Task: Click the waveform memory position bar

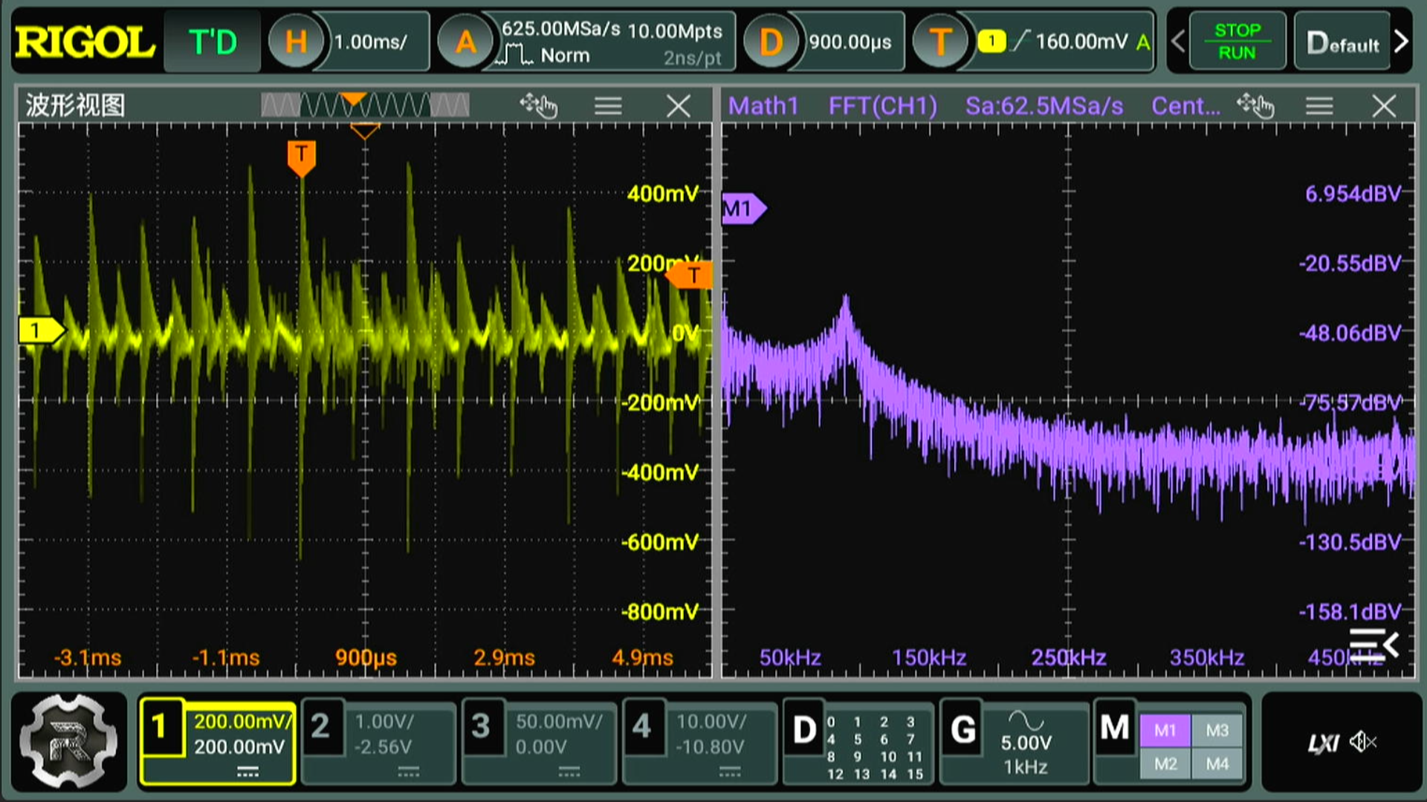Action: [365, 105]
